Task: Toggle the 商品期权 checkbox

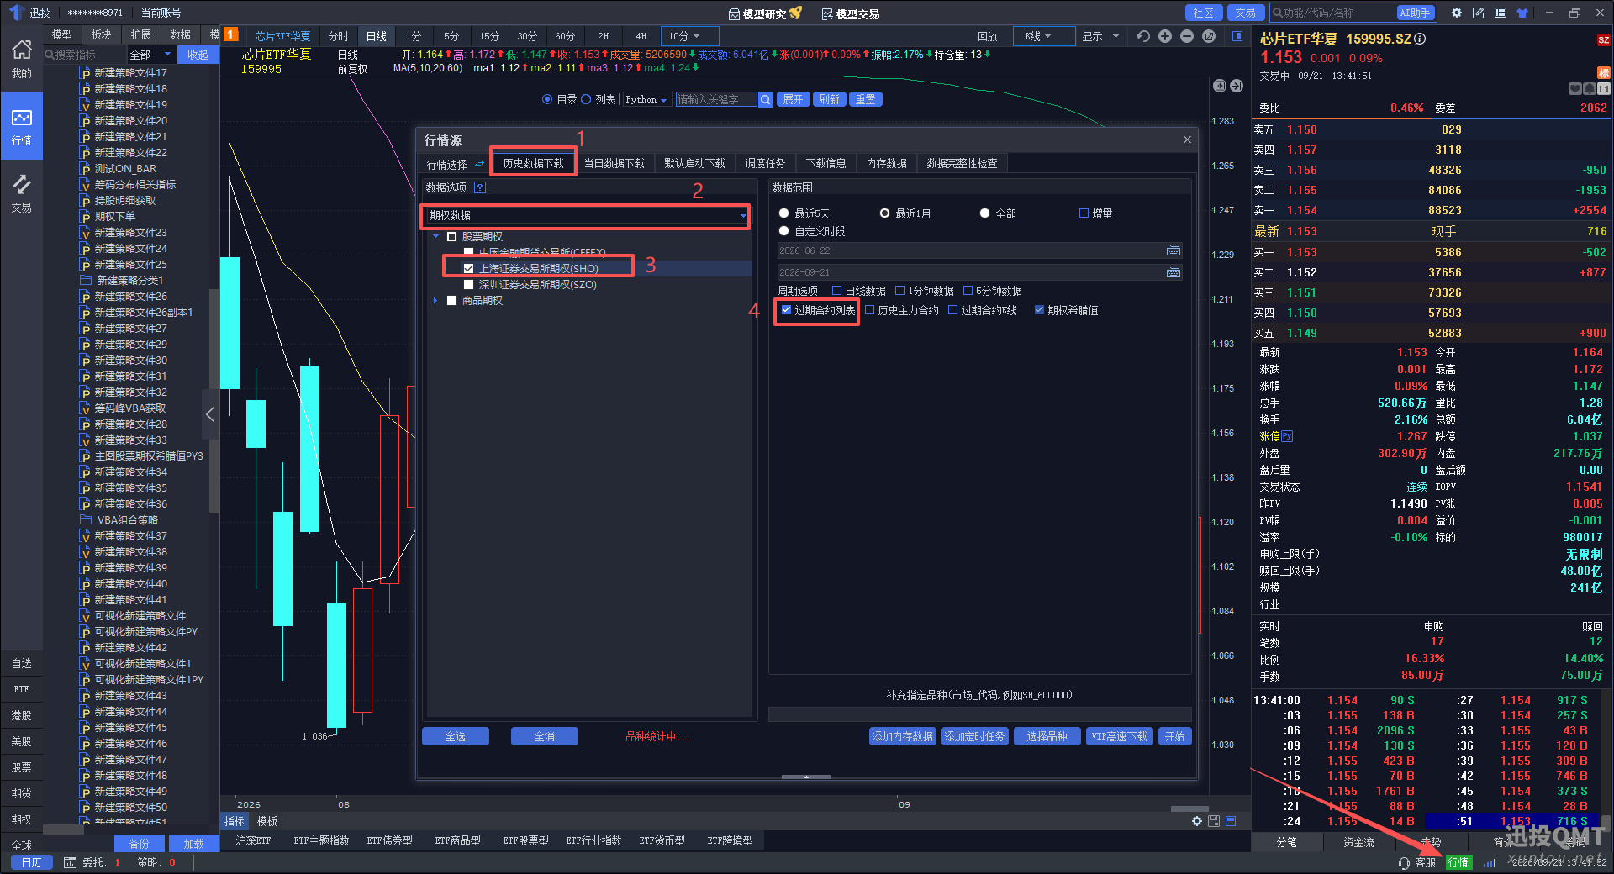Action: coord(452,301)
